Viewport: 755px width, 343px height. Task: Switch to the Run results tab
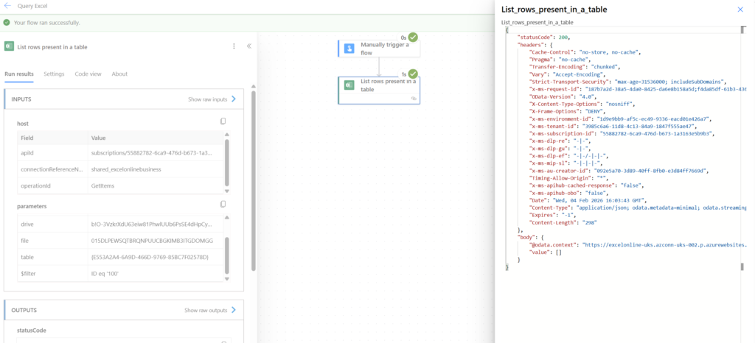19,74
